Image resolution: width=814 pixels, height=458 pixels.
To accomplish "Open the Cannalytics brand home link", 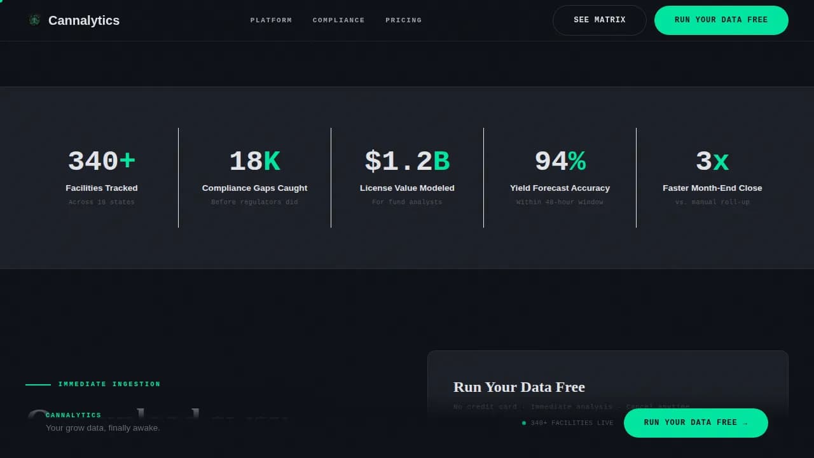I will tap(74, 20).
